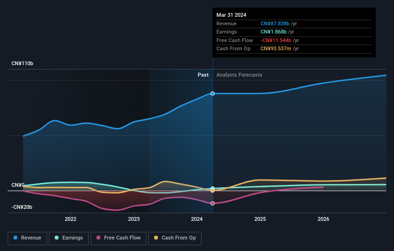This screenshot has width=394, height=251.
Task: Click the Revenue row label in tooltip
Action: 227,23
